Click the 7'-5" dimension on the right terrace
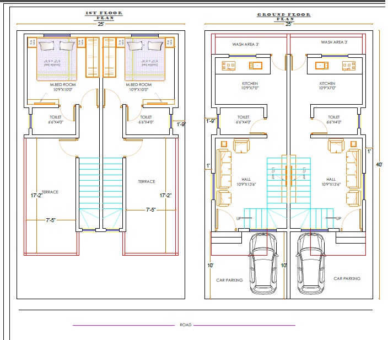The image size is (388, 340). click(150, 210)
